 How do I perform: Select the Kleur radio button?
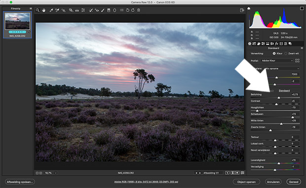tap(274, 53)
